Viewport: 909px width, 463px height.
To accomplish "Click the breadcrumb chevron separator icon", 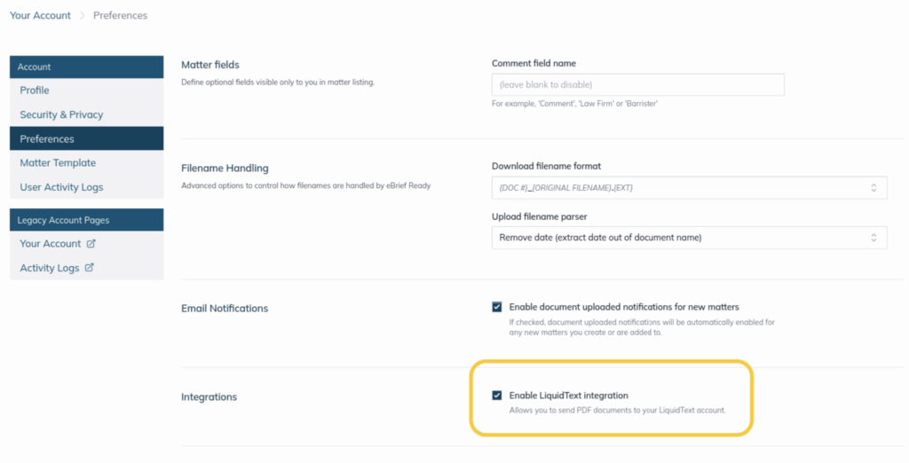I will point(81,16).
